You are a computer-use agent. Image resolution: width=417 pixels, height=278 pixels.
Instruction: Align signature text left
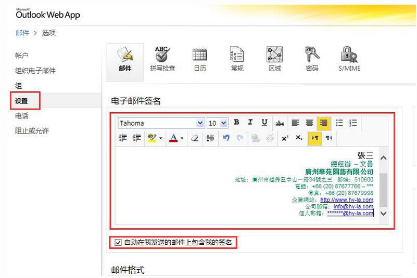296,123
